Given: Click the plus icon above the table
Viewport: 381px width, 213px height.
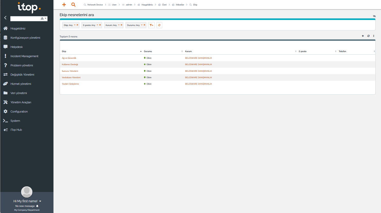Looking at the screenshot, I should 363,36.
